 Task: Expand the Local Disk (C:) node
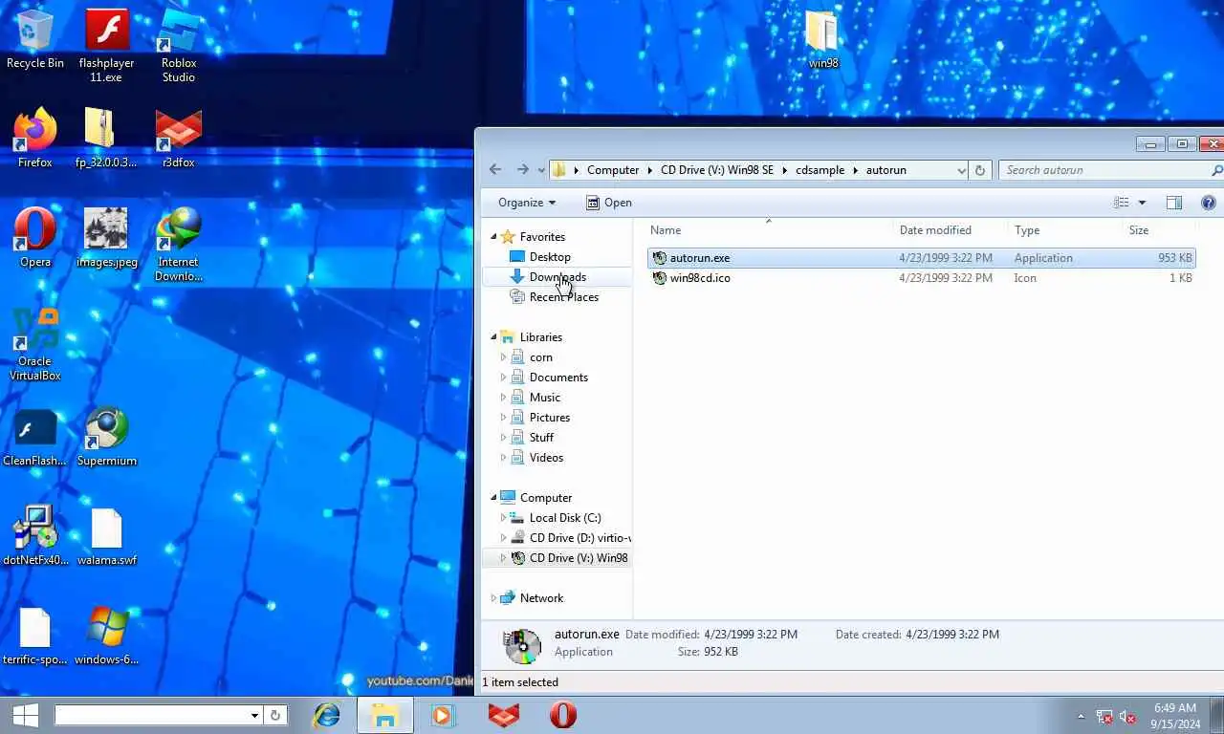503,518
